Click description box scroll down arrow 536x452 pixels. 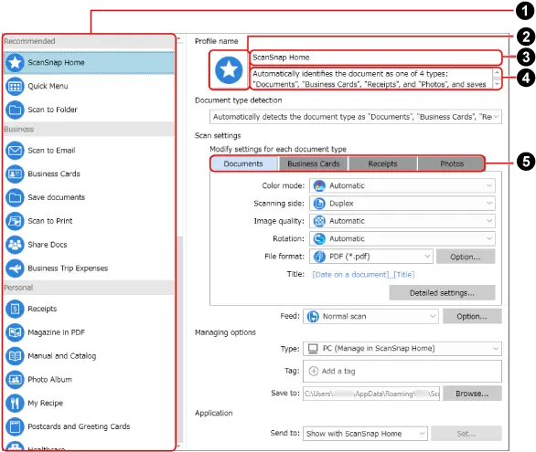[497, 84]
